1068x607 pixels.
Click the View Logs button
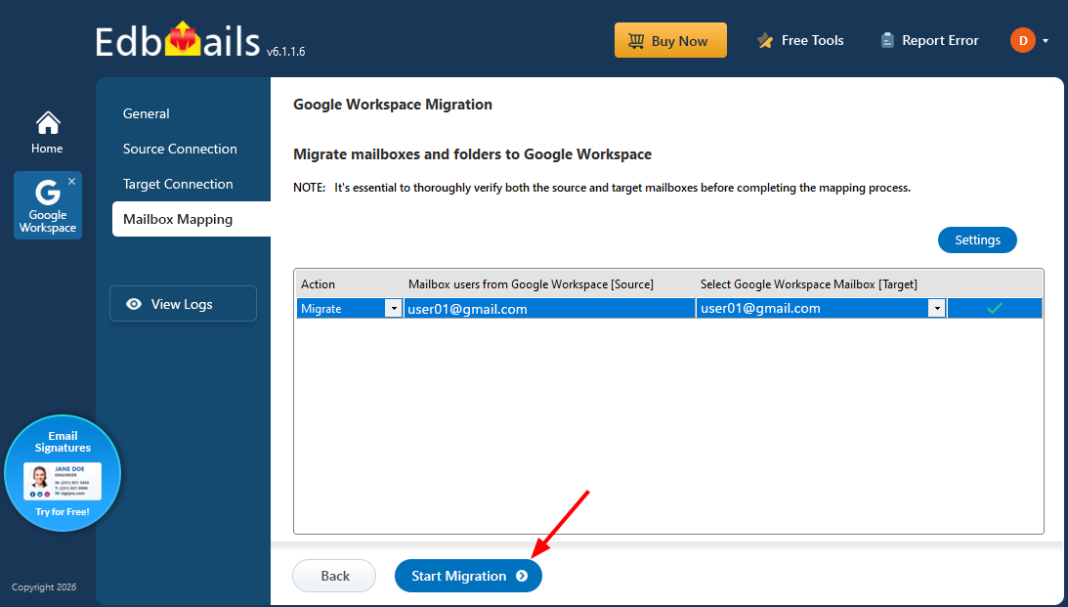[x=184, y=304]
